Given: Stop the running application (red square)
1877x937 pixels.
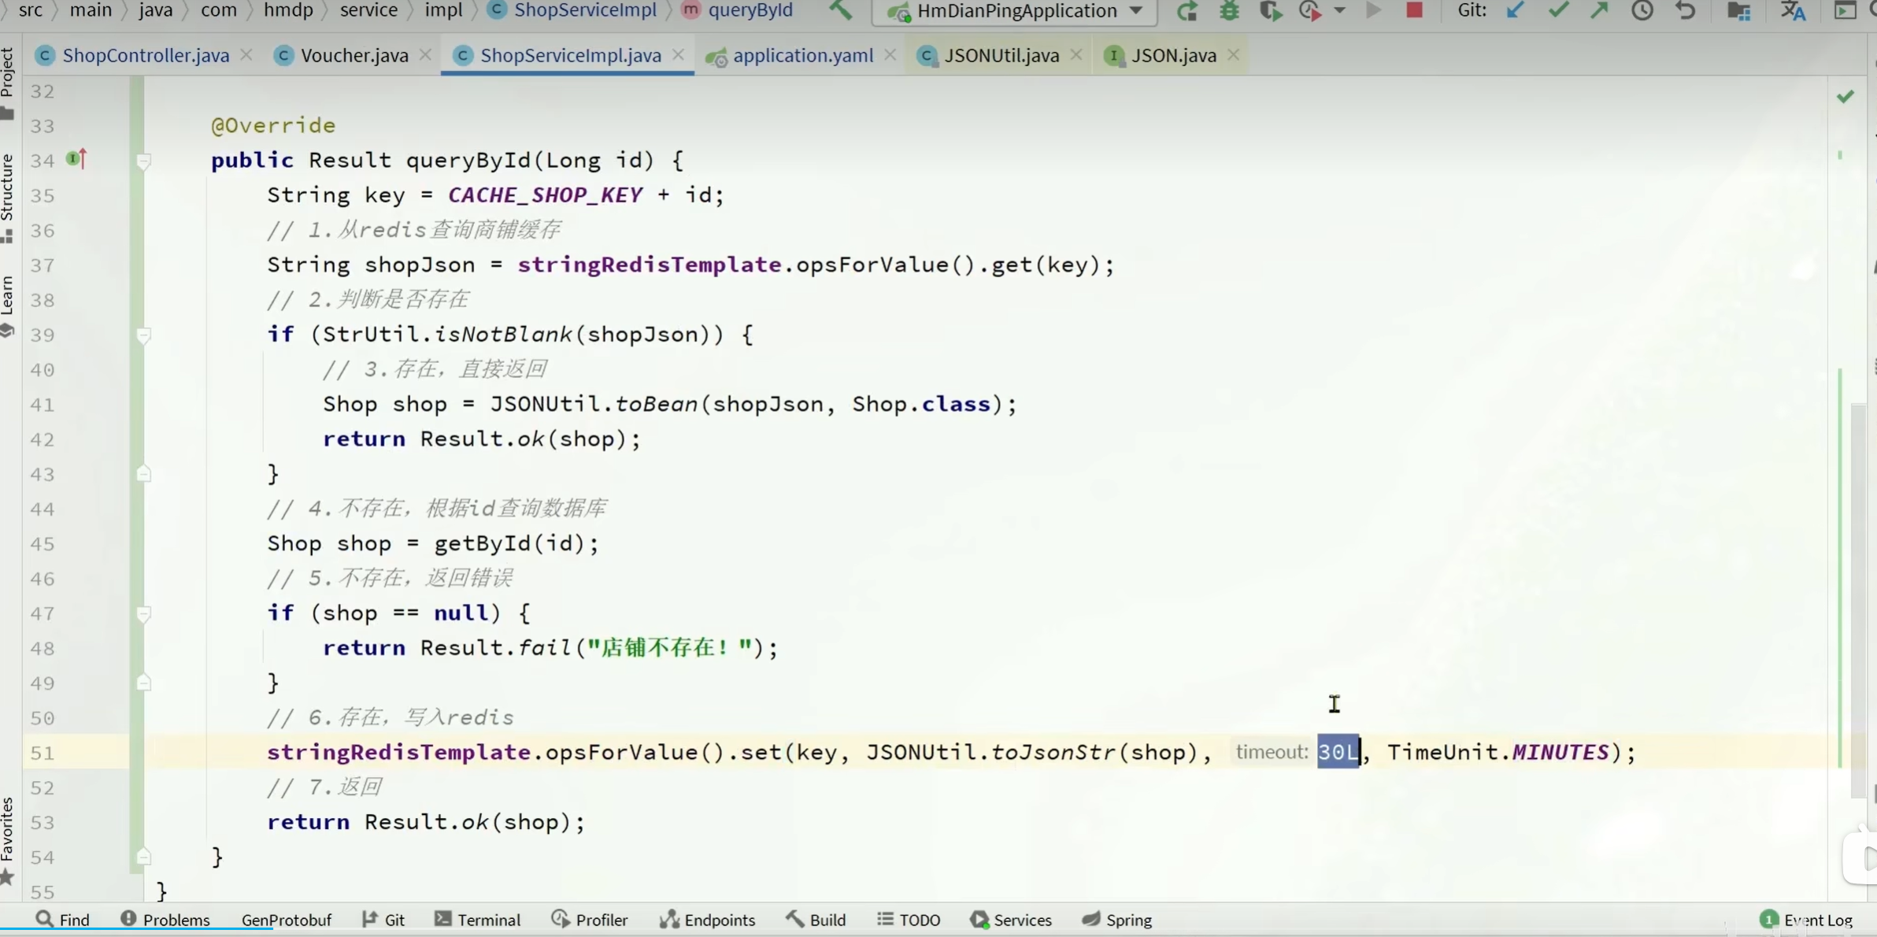Looking at the screenshot, I should pos(1414,10).
